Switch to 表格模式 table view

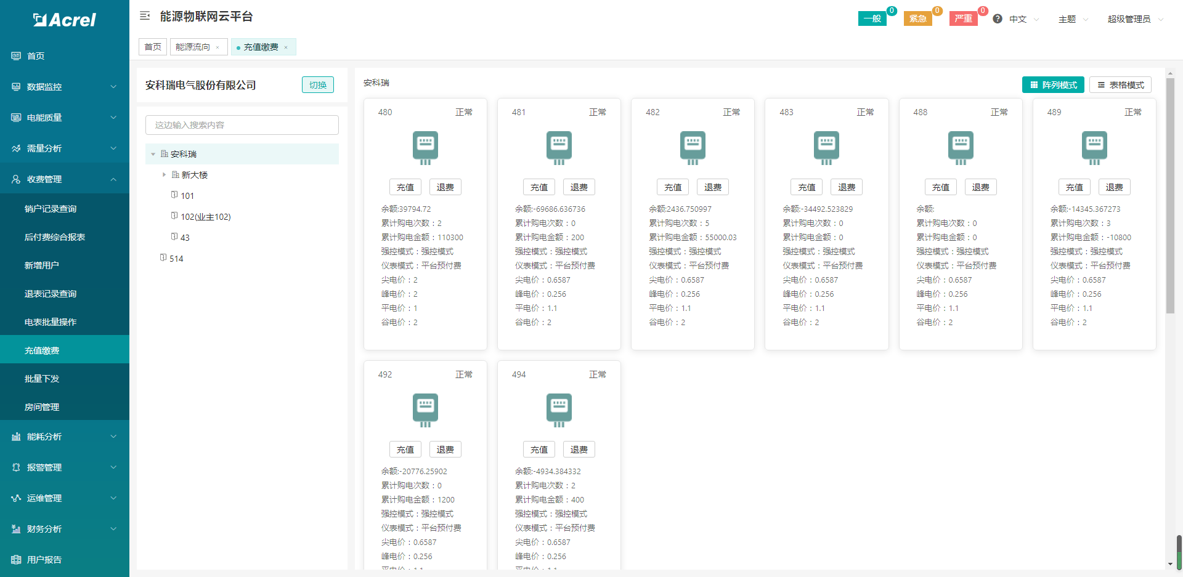click(x=1120, y=85)
